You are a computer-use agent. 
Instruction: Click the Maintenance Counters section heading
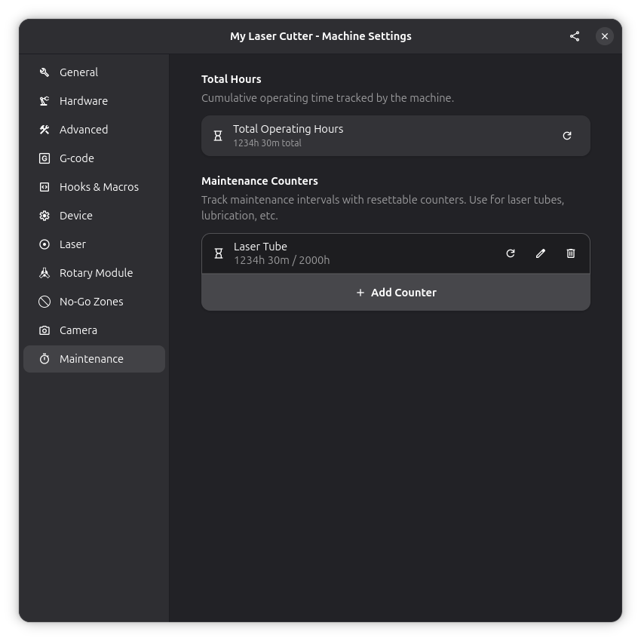point(259,181)
